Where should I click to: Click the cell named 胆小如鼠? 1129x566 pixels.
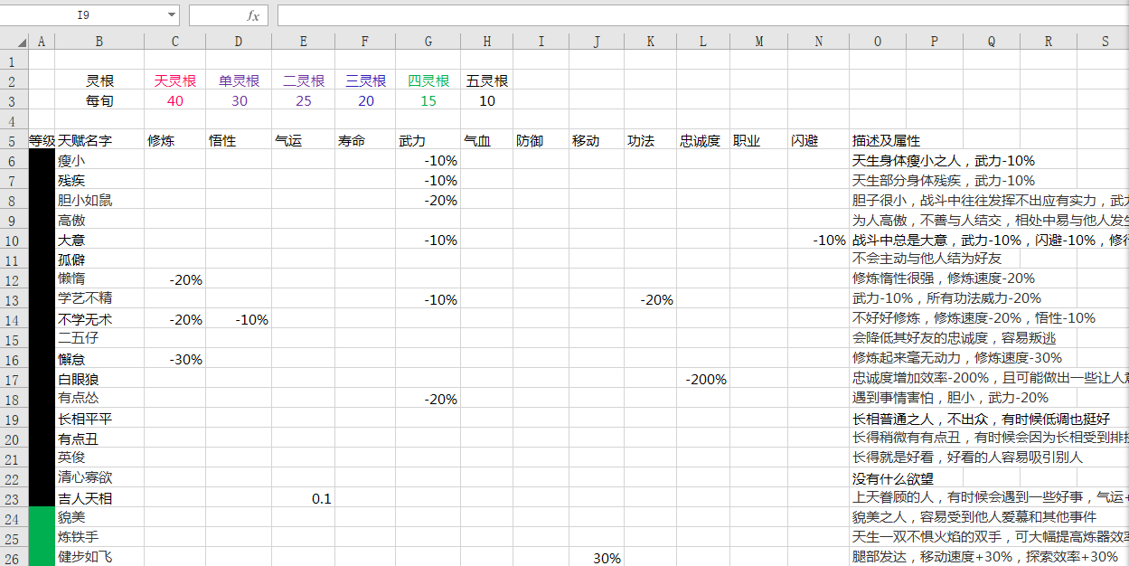point(99,200)
